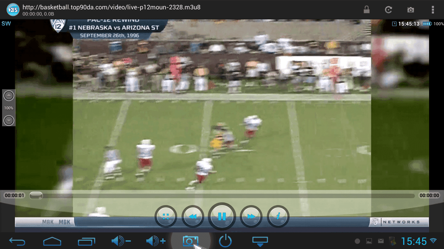Screen dimensions: 444x249
Task: Open the mail notification icon
Action: click(381, 241)
